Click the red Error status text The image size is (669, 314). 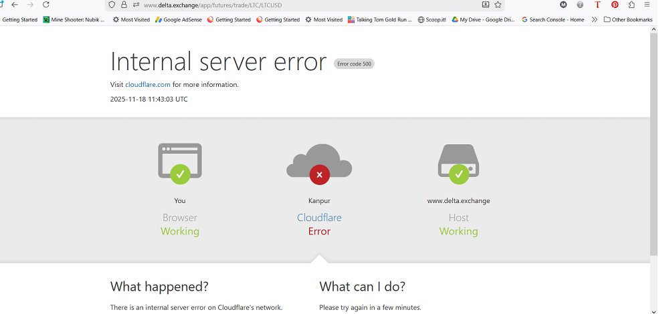click(319, 231)
